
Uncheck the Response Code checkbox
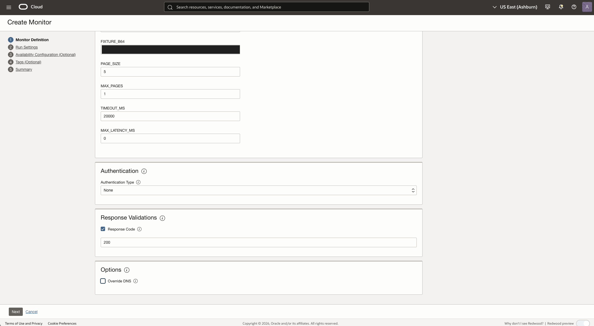[103, 229]
